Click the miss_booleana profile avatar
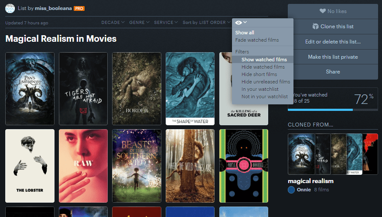Viewport: 382px width, 217px height. tap(10, 9)
